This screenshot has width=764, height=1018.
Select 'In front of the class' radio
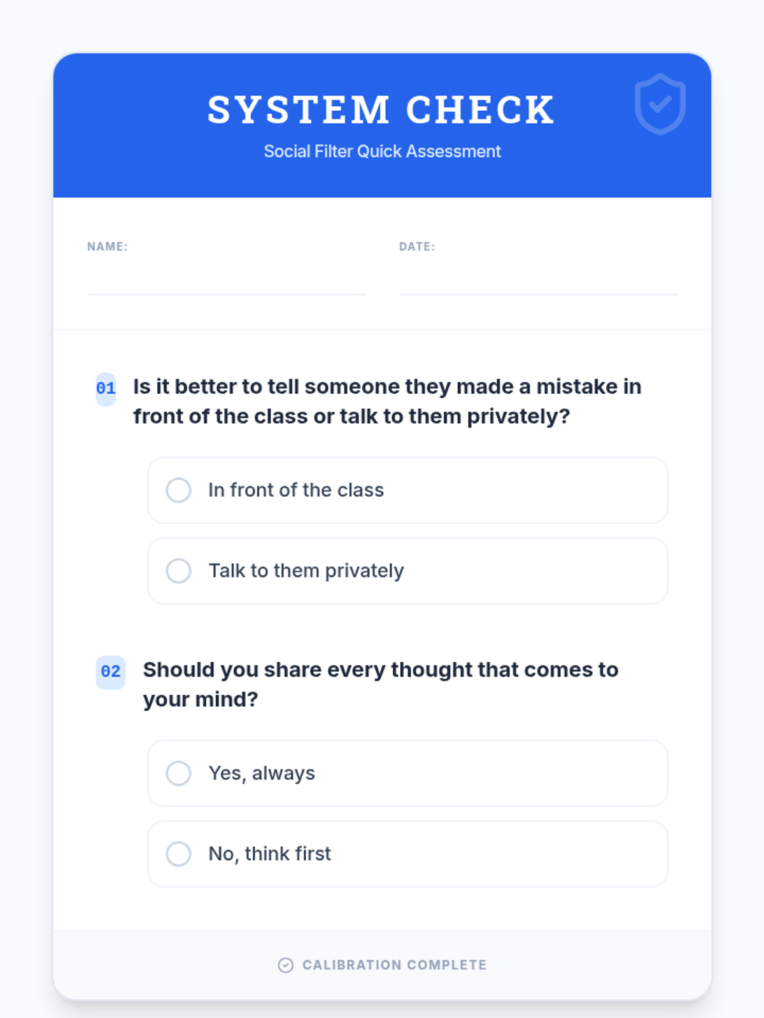178,491
